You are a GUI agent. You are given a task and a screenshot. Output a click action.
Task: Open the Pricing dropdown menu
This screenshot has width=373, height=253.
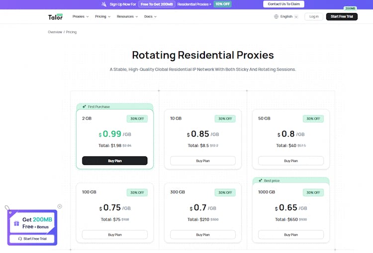(103, 16)
